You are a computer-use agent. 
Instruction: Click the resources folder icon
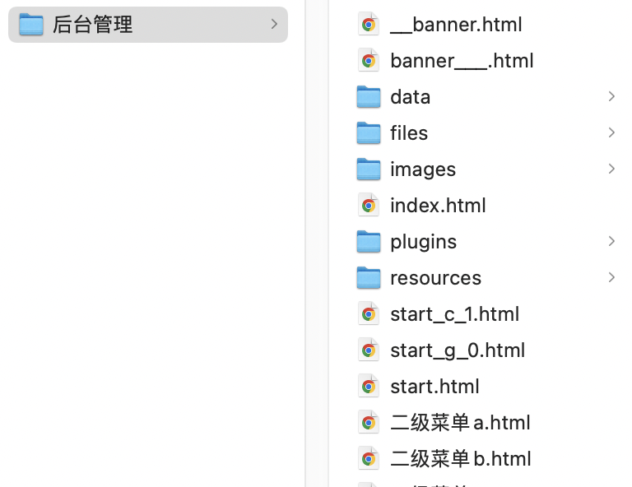(369, 278)
